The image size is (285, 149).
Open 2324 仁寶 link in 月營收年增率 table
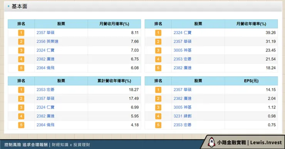coord(183,33)
